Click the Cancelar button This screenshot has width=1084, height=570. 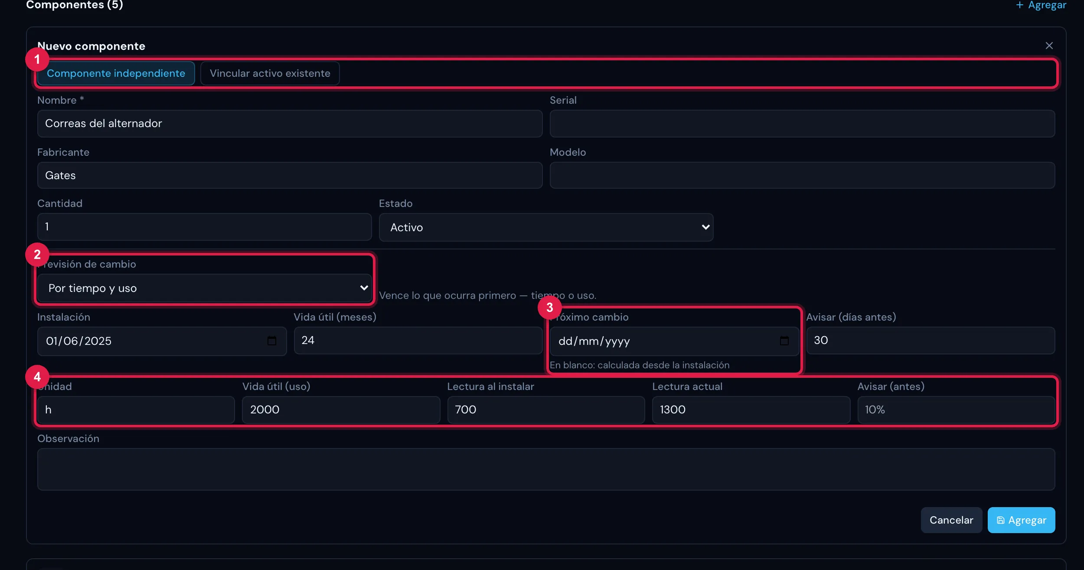click(x=951, y=520)
